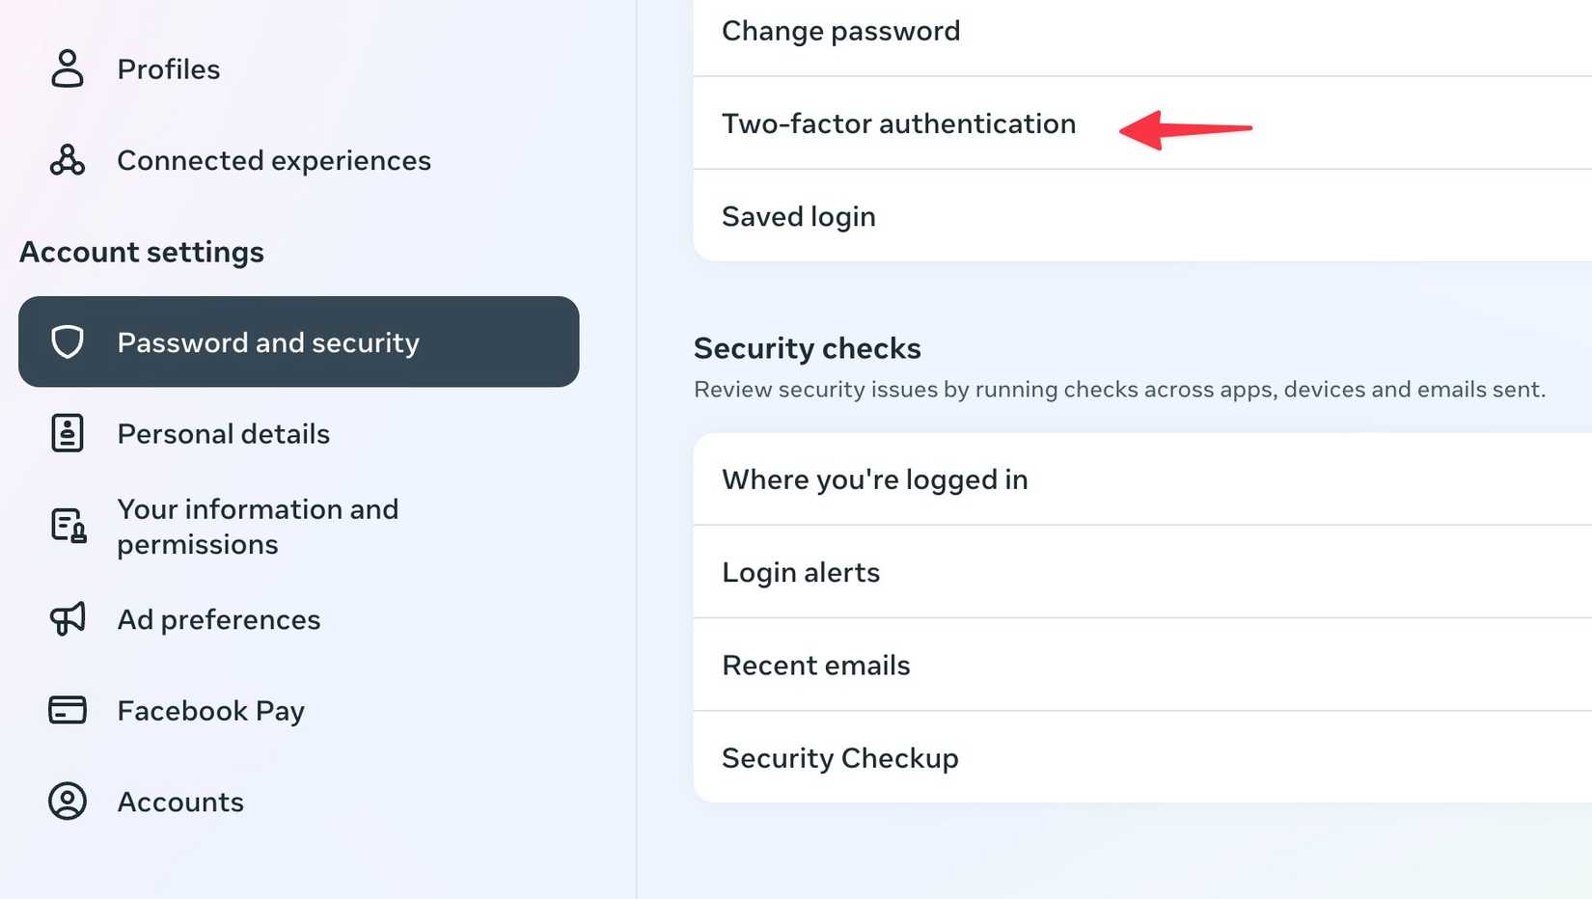Viewport: 1592px width, 899px height.
Task: Click the Accounts circle icon
Action: tap(66, 802)
